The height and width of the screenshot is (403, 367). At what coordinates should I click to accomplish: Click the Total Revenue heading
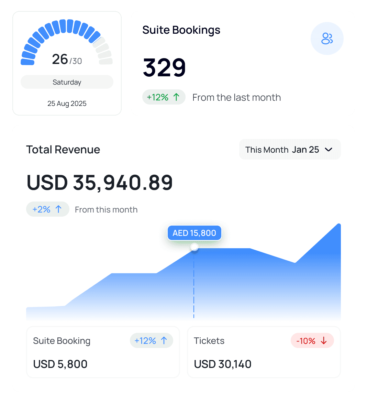(x=63, y=149)
